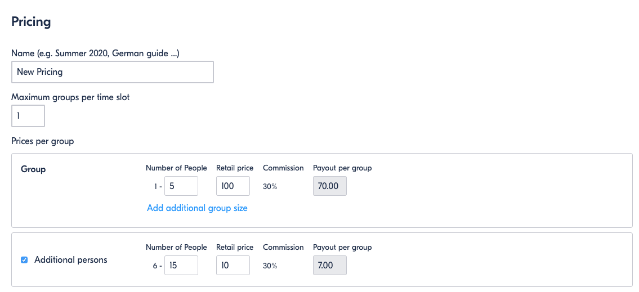Click Group row Number of People header
This screenshot has height=292, width=639.
[x=176, y=168]
